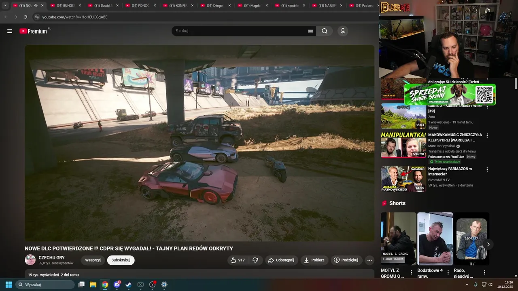Switch to the NAJLEP tab
Screen dimensions: 518x291
pos(327,6)
